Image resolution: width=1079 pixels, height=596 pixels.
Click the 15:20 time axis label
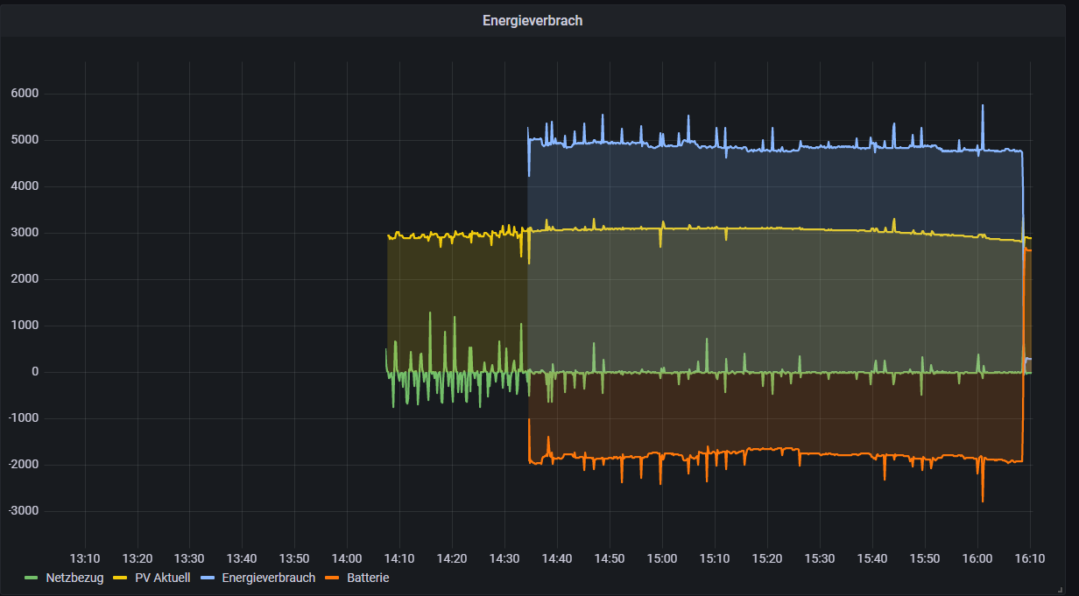tap(767, 558)
